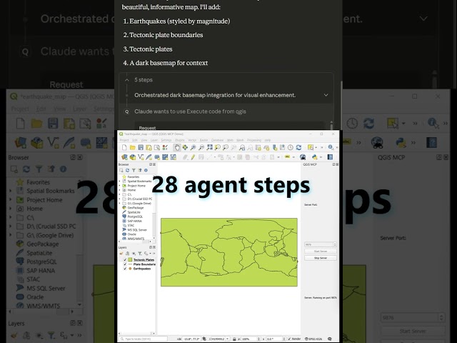Click Zoom Full extent icon
The image size is (457, 343).
tap(209, 148)
